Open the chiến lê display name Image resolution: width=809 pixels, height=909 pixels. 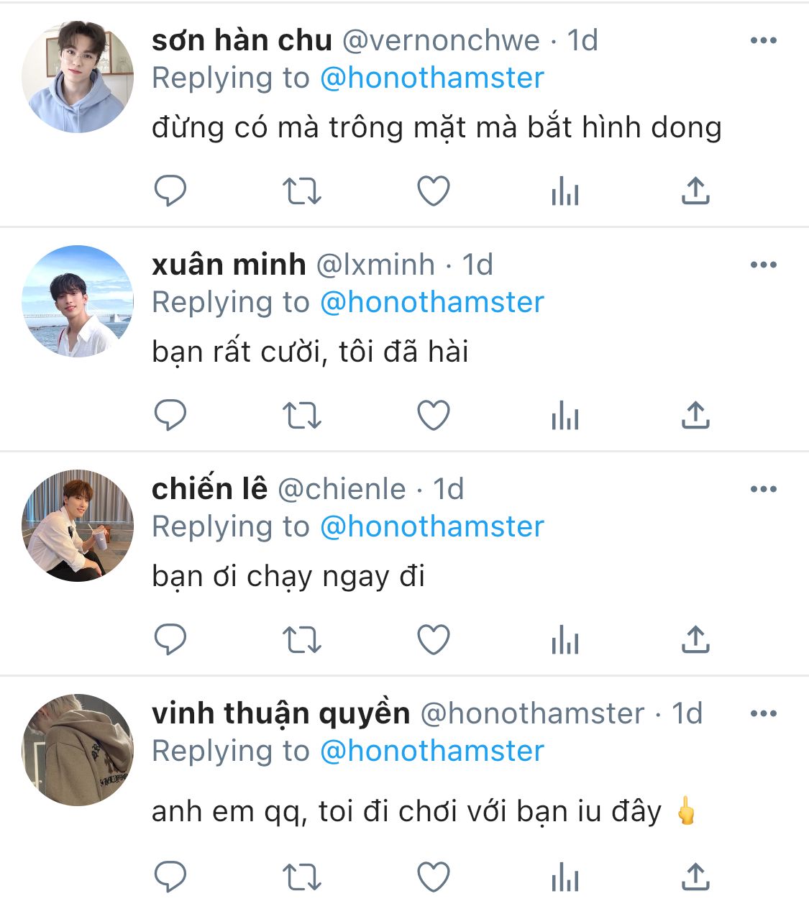[x=209, y=489]
